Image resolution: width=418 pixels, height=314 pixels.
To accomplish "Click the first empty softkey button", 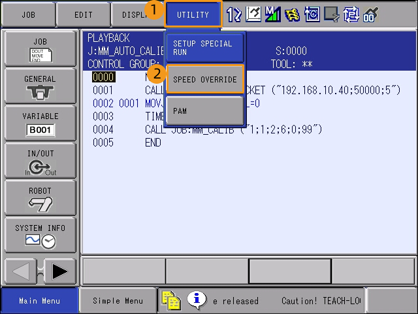I will 124,271.
